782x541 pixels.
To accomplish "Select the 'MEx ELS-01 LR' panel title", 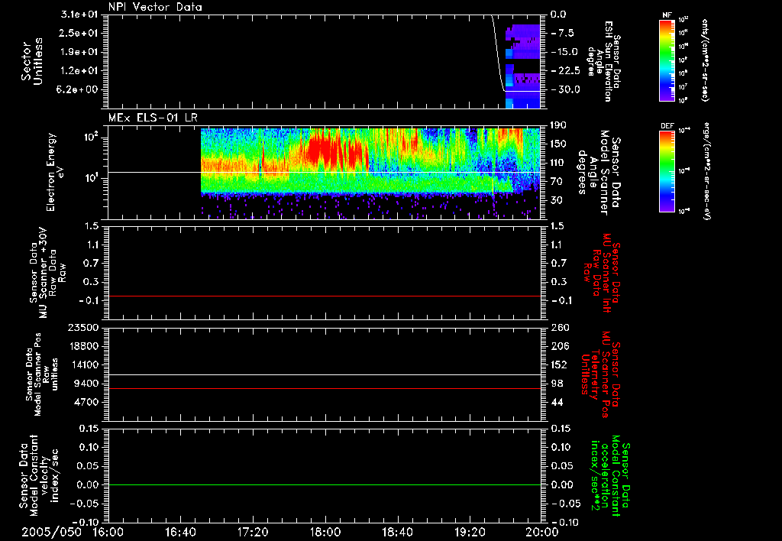I will click(153, 118).
